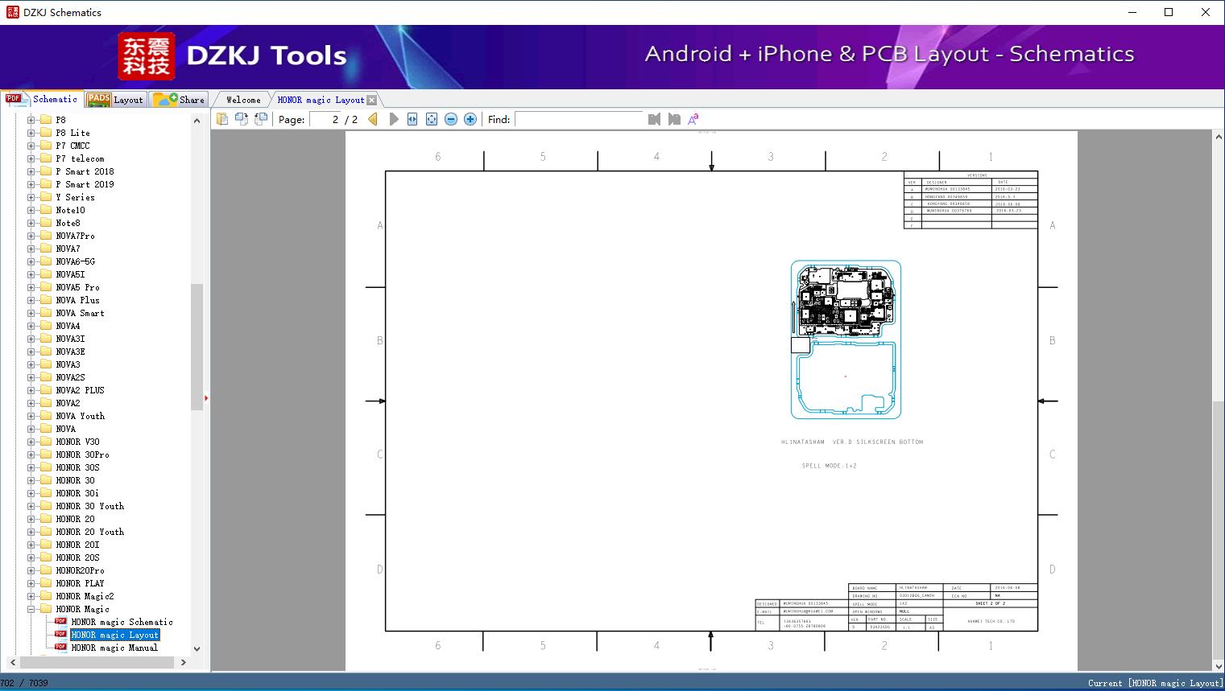Expand the NOVA5 Pro folder
The height and width of the screenshot is (691, 1225).
(x=31, y=287)
